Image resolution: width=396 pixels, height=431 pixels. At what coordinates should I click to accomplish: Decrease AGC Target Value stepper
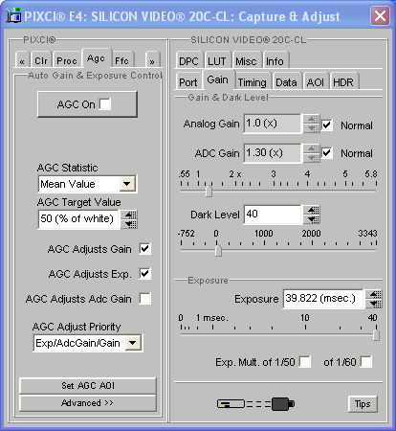(130, 224)
